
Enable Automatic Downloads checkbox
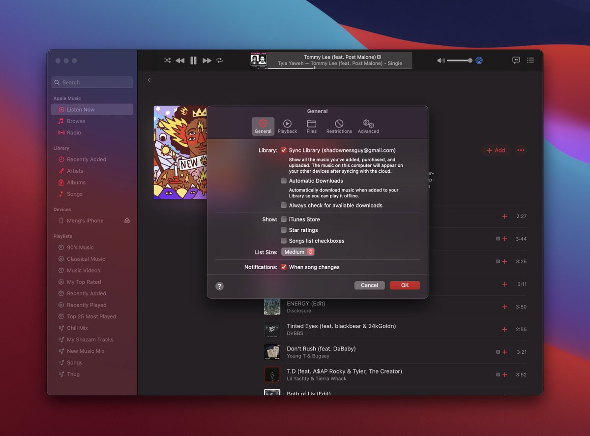[284, 181]
